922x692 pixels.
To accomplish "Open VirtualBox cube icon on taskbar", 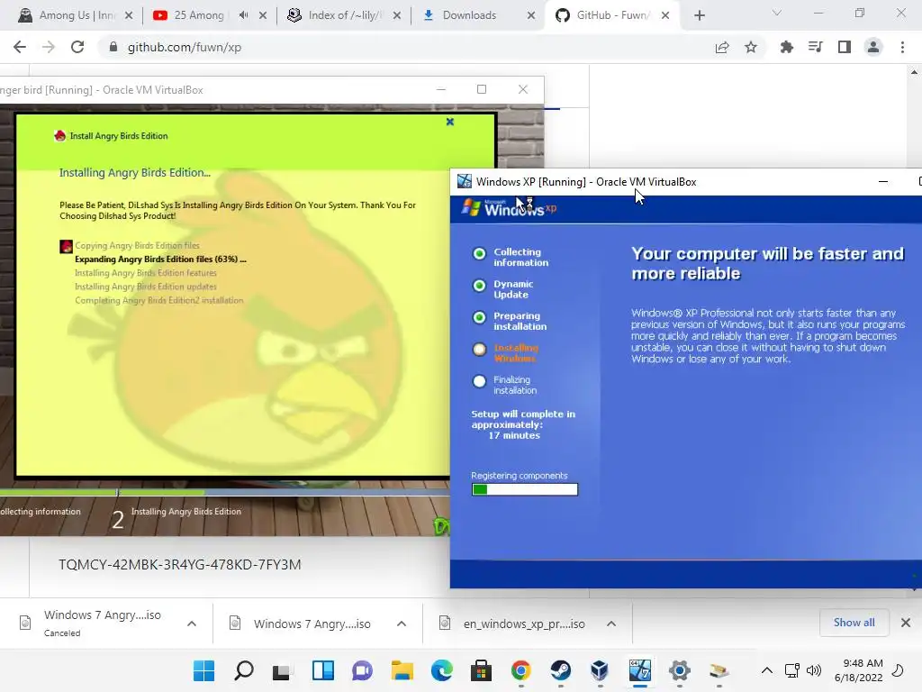I will click(600, 670).
